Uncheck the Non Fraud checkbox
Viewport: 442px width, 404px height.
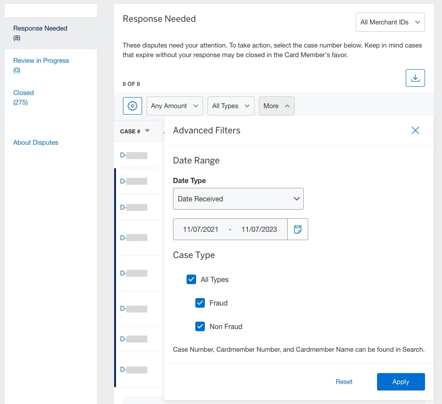point(200,326)
